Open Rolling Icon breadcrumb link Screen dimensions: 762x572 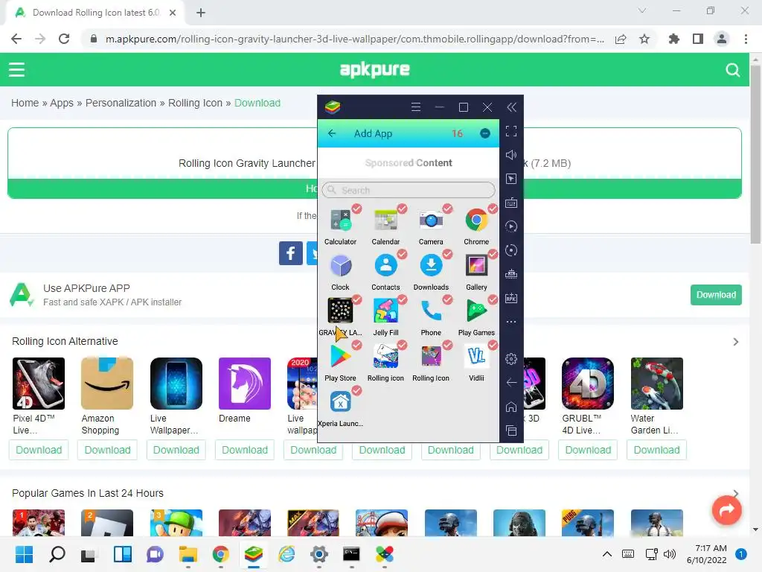point(196,103)
